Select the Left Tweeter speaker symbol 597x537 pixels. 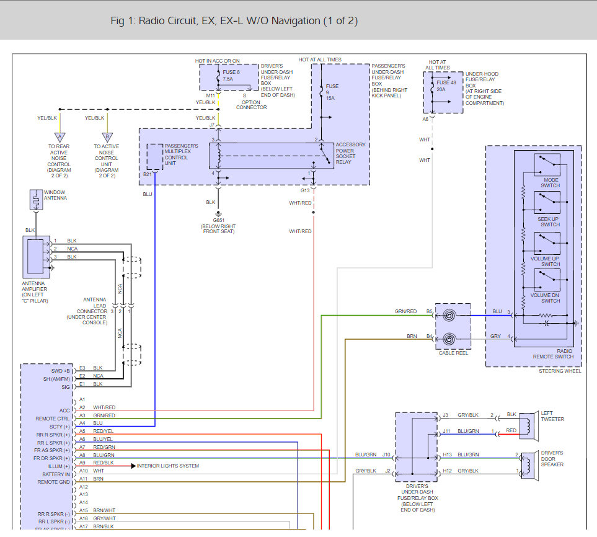pyautogui.click(x=529, y=427)
